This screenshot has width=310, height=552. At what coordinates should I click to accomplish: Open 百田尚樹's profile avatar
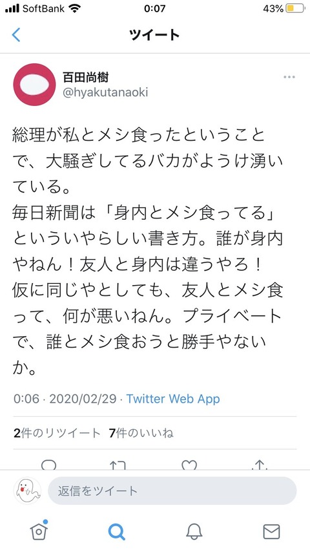[34, 85]
